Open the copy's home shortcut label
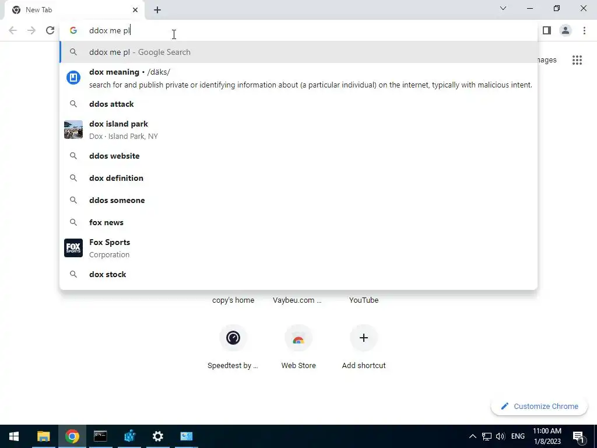The width and height of the screenshot is (597, 448). pos(233,300)
